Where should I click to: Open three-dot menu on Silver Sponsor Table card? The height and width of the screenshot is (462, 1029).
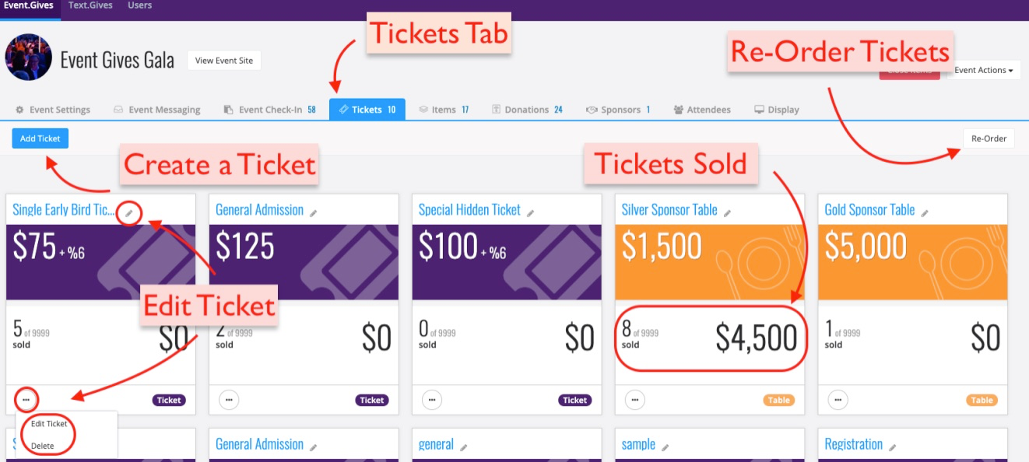pyautogui.click(x=635, y=400)
